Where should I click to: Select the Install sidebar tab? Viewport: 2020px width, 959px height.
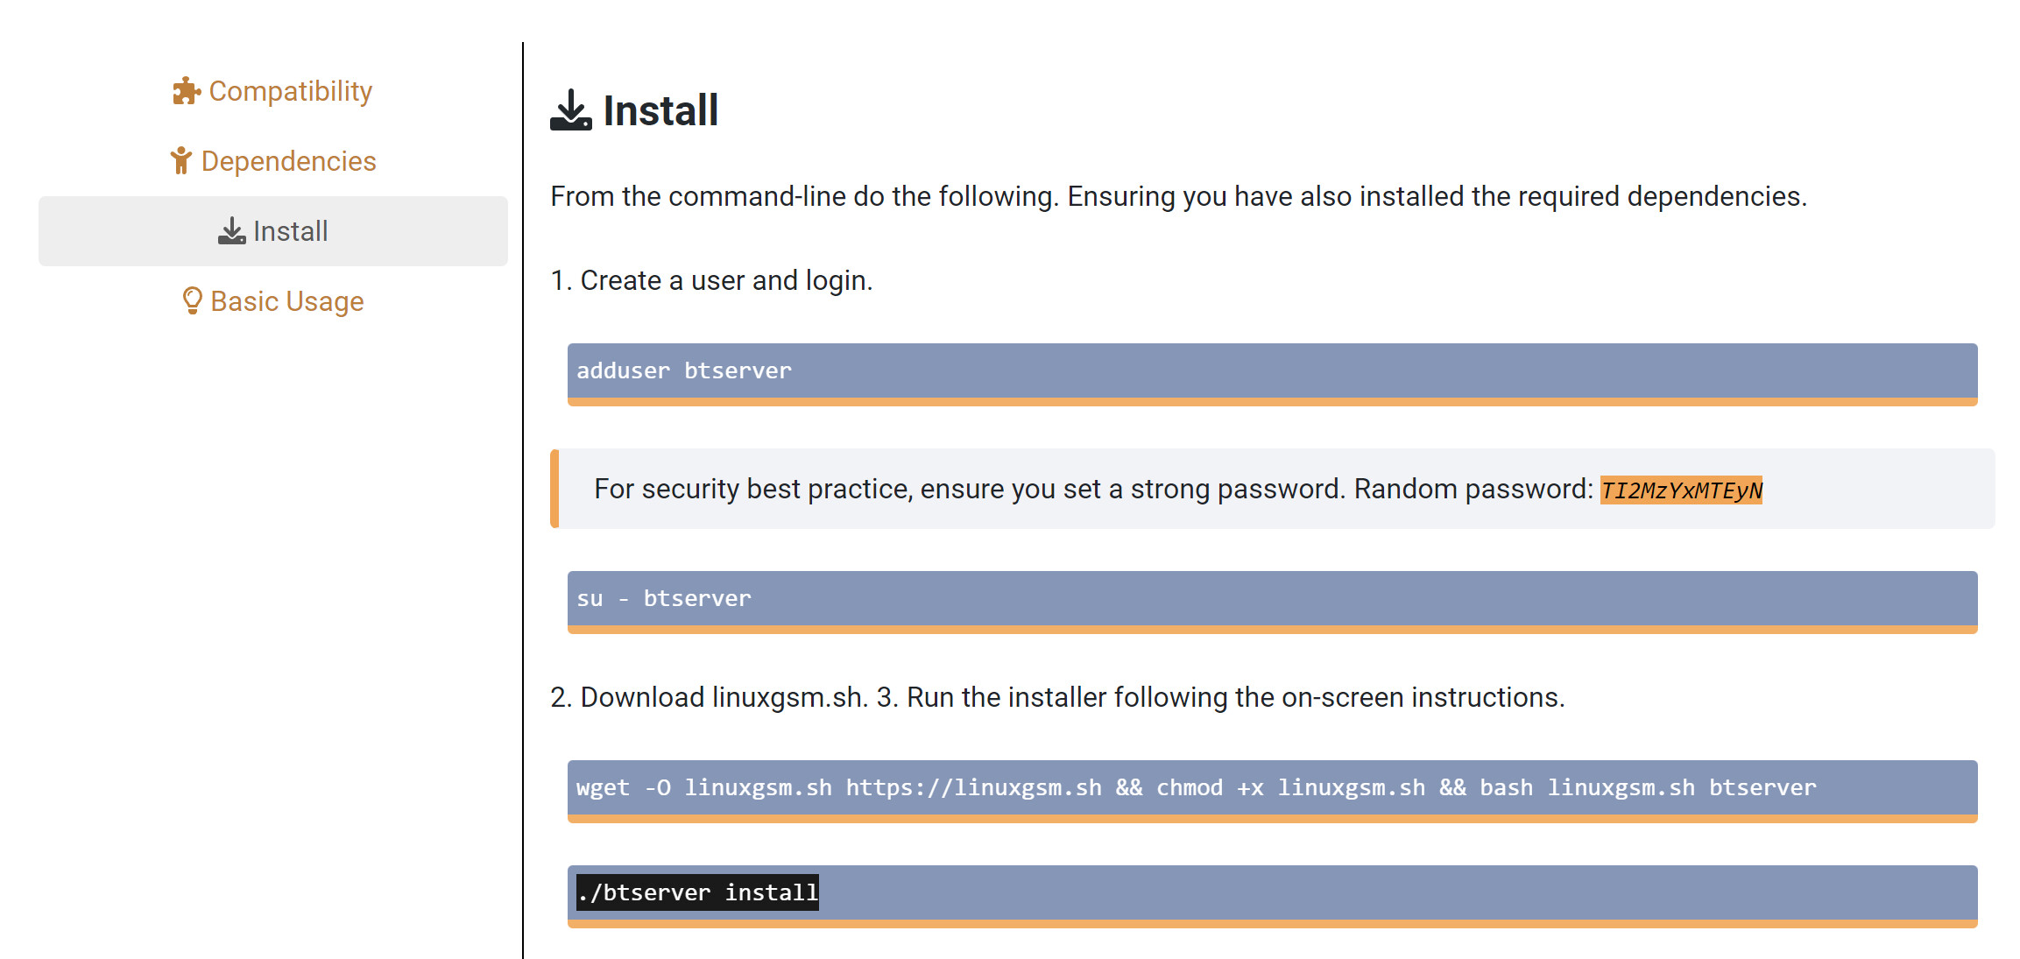(x=273, y=231)
